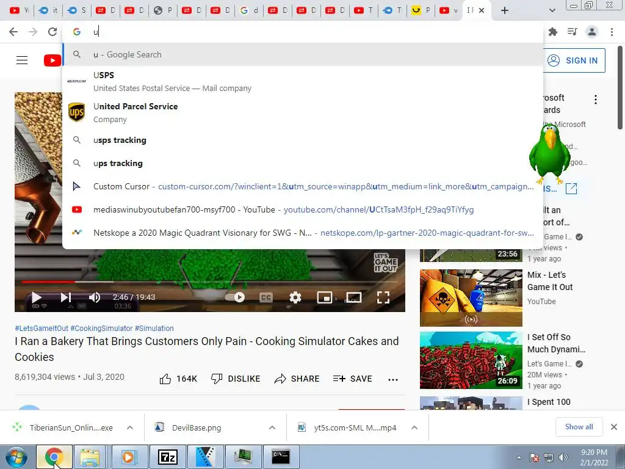Viewport: 625px width, 469px height.
Task: Skip to the next video
Action: coord(66,297)
